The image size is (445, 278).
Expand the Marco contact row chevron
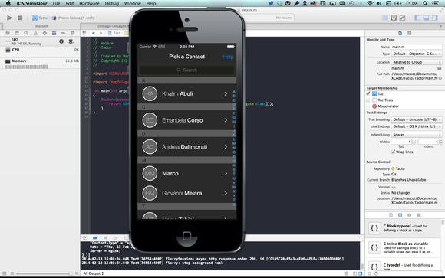point(226,173)
